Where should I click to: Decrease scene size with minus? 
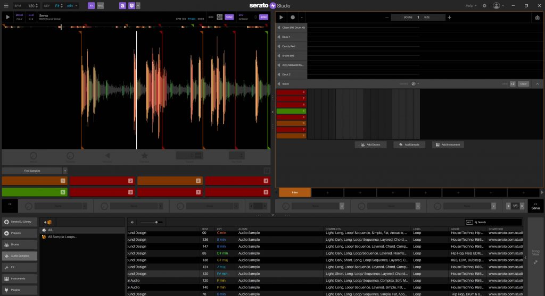387,18
